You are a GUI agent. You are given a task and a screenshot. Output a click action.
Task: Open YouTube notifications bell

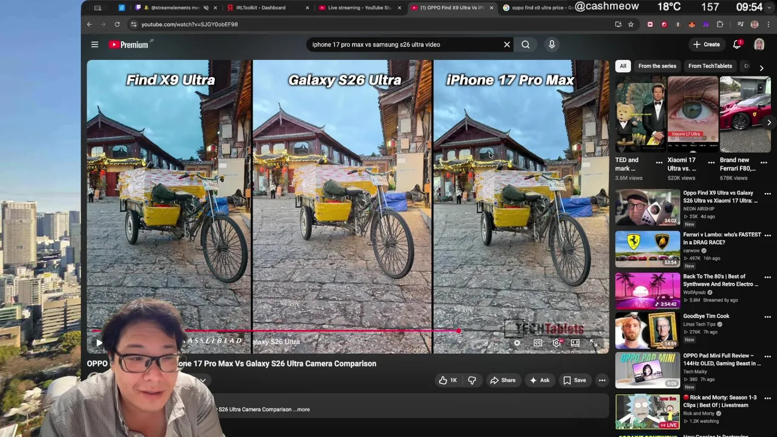737,44
